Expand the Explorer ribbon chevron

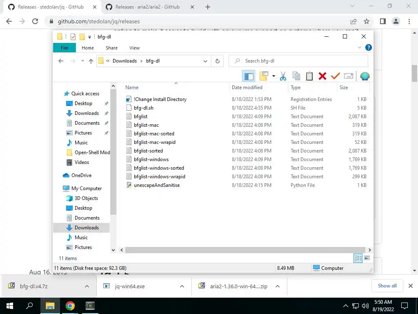click(x=359, y=47)
